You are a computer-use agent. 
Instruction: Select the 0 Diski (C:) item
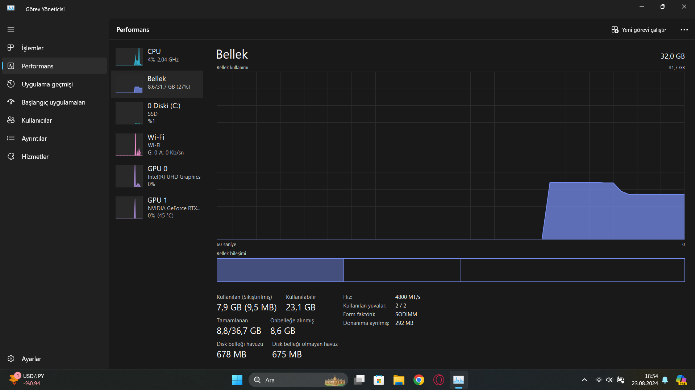coord(157,113)
